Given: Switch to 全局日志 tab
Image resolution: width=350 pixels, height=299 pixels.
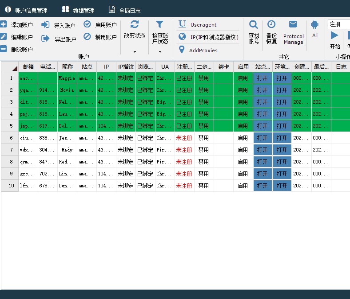Looking at the screenshot, I should click(x=124, y=10).
